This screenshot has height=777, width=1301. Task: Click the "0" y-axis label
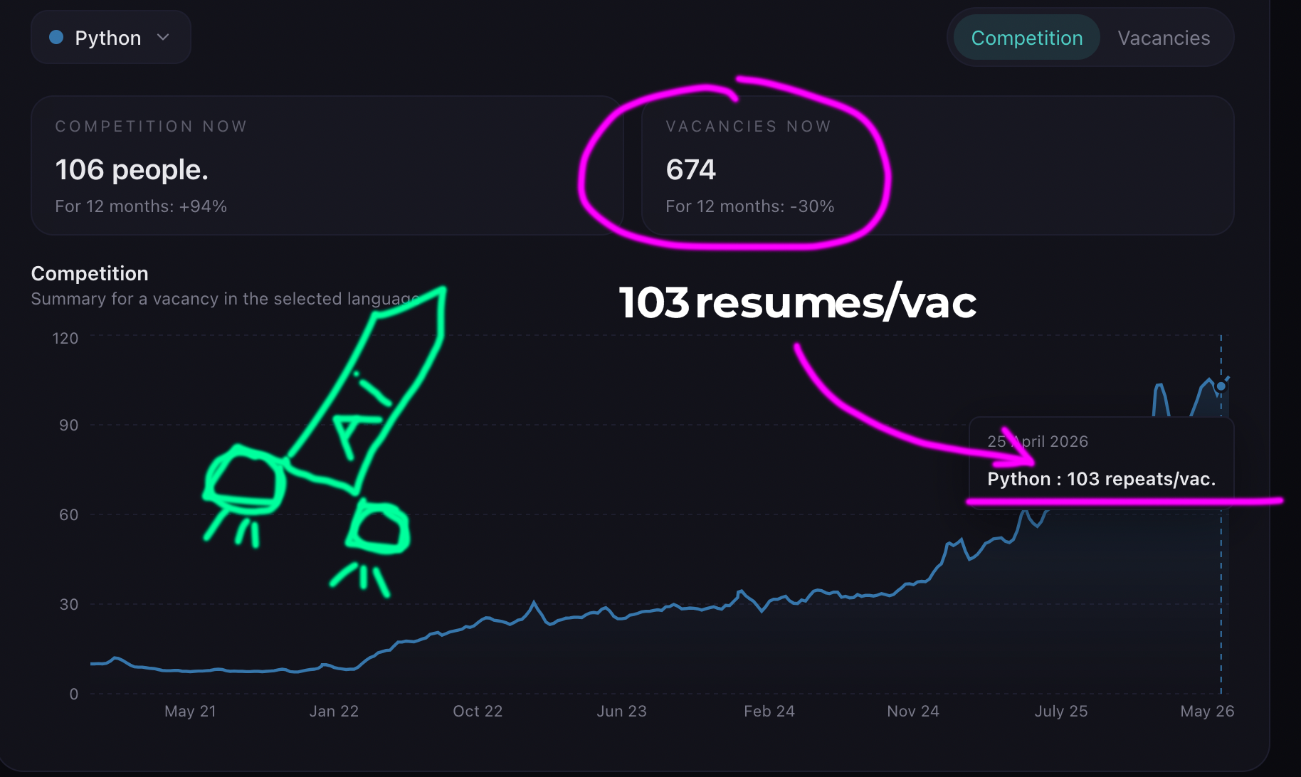[x=74, y=694]
